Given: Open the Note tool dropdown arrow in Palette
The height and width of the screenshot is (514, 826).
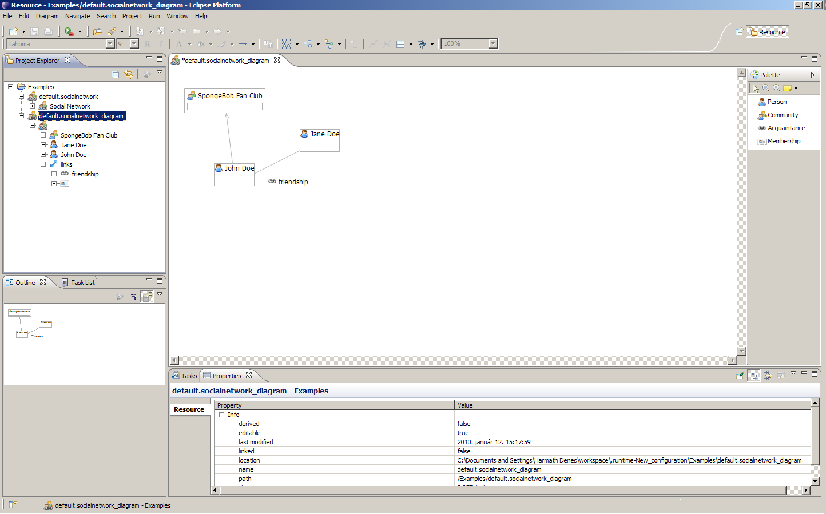Looking at the screenshot, I should [x=796, y=88].
